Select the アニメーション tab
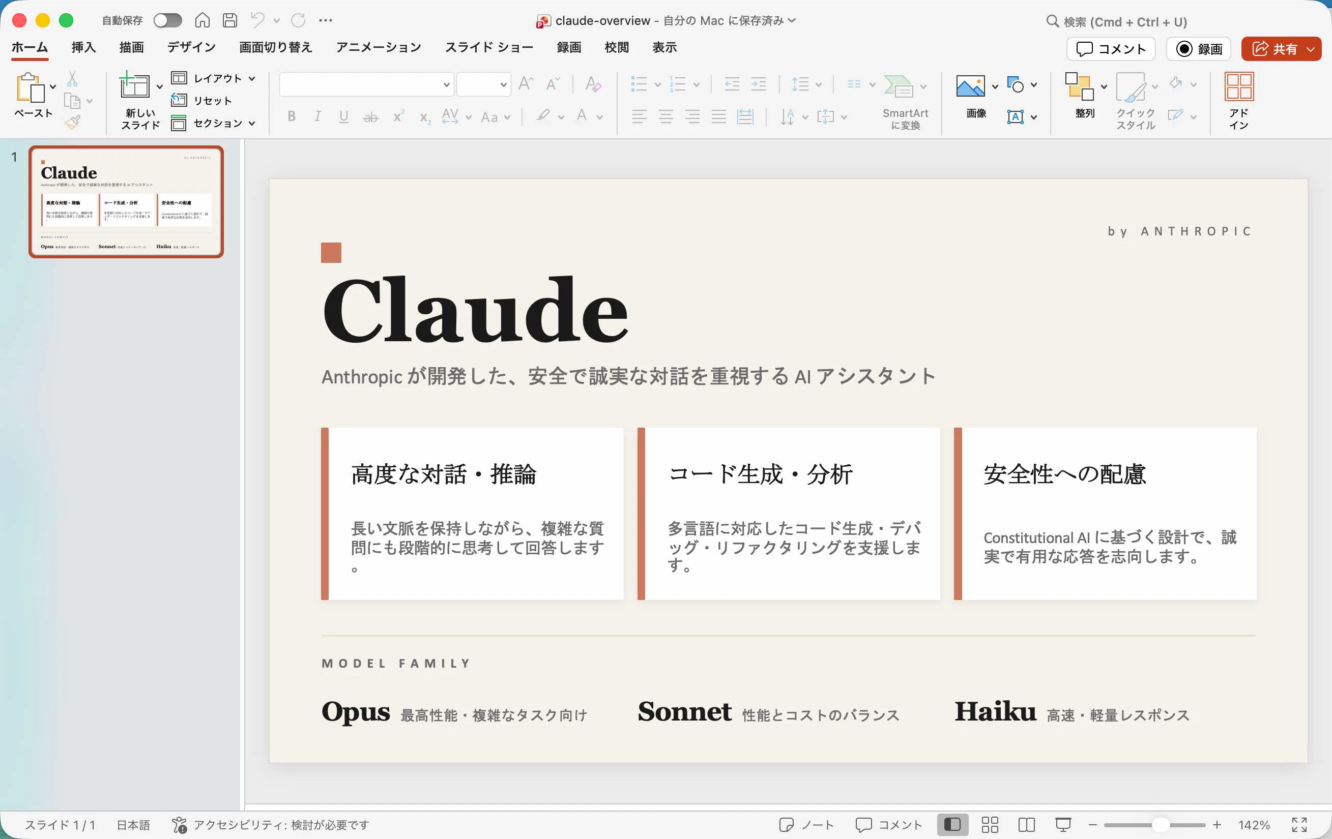 [379, 47]
